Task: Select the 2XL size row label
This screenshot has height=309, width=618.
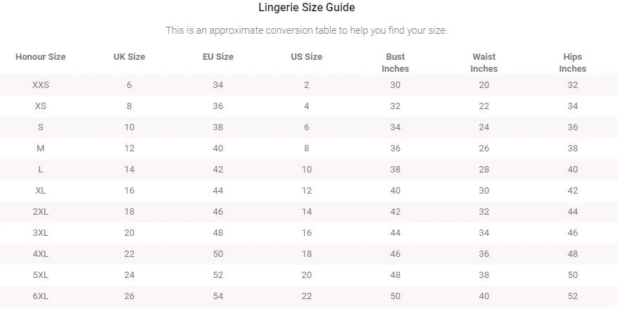Action: click(41, 212)
